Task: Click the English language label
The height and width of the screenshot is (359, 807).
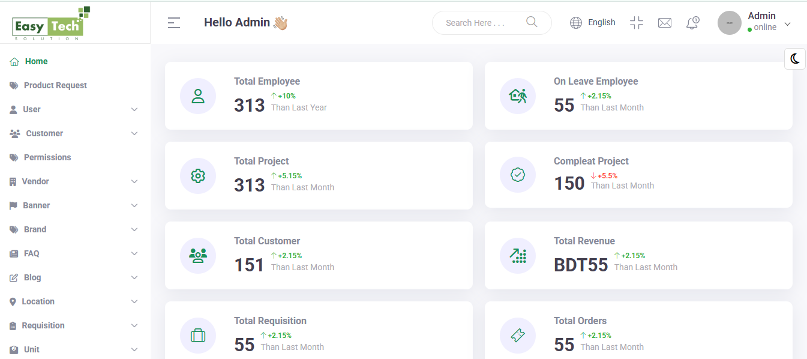Action: coord(601,22)
